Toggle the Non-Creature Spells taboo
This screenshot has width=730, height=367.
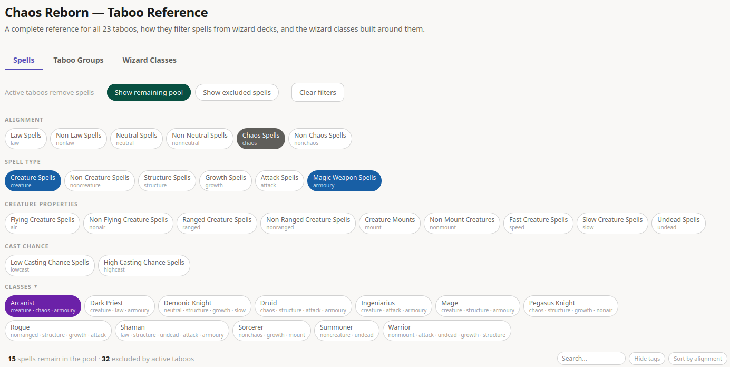pos(100,181)
